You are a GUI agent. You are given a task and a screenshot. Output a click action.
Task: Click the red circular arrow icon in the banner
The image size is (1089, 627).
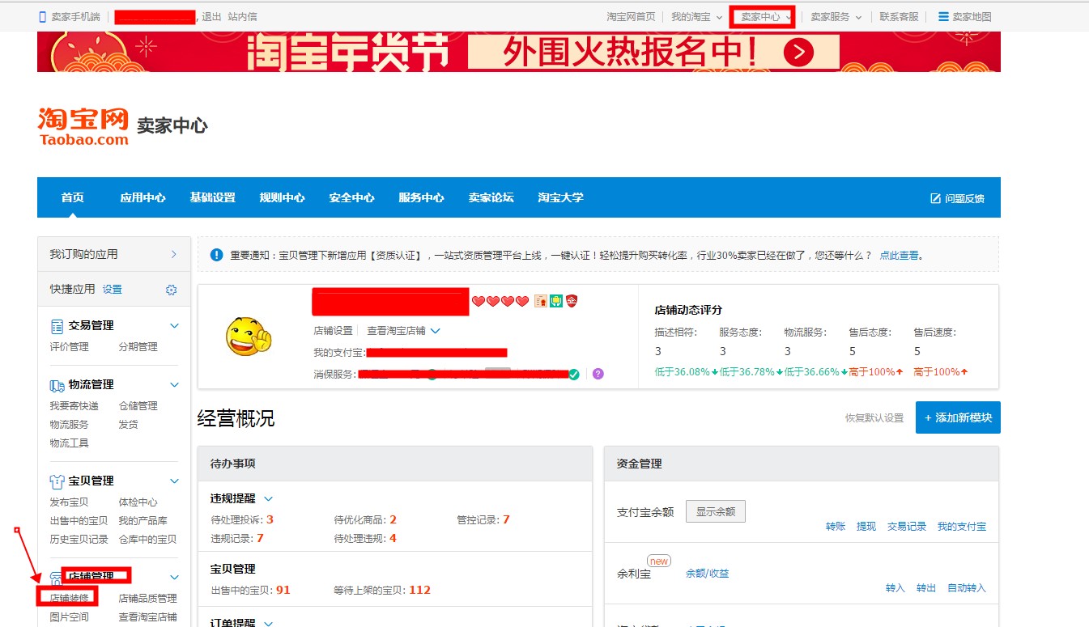[x=798, y=52]
